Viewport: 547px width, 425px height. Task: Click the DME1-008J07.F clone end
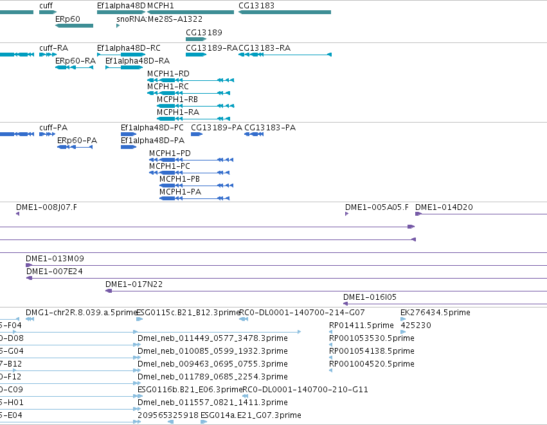[x=18, y=214]
